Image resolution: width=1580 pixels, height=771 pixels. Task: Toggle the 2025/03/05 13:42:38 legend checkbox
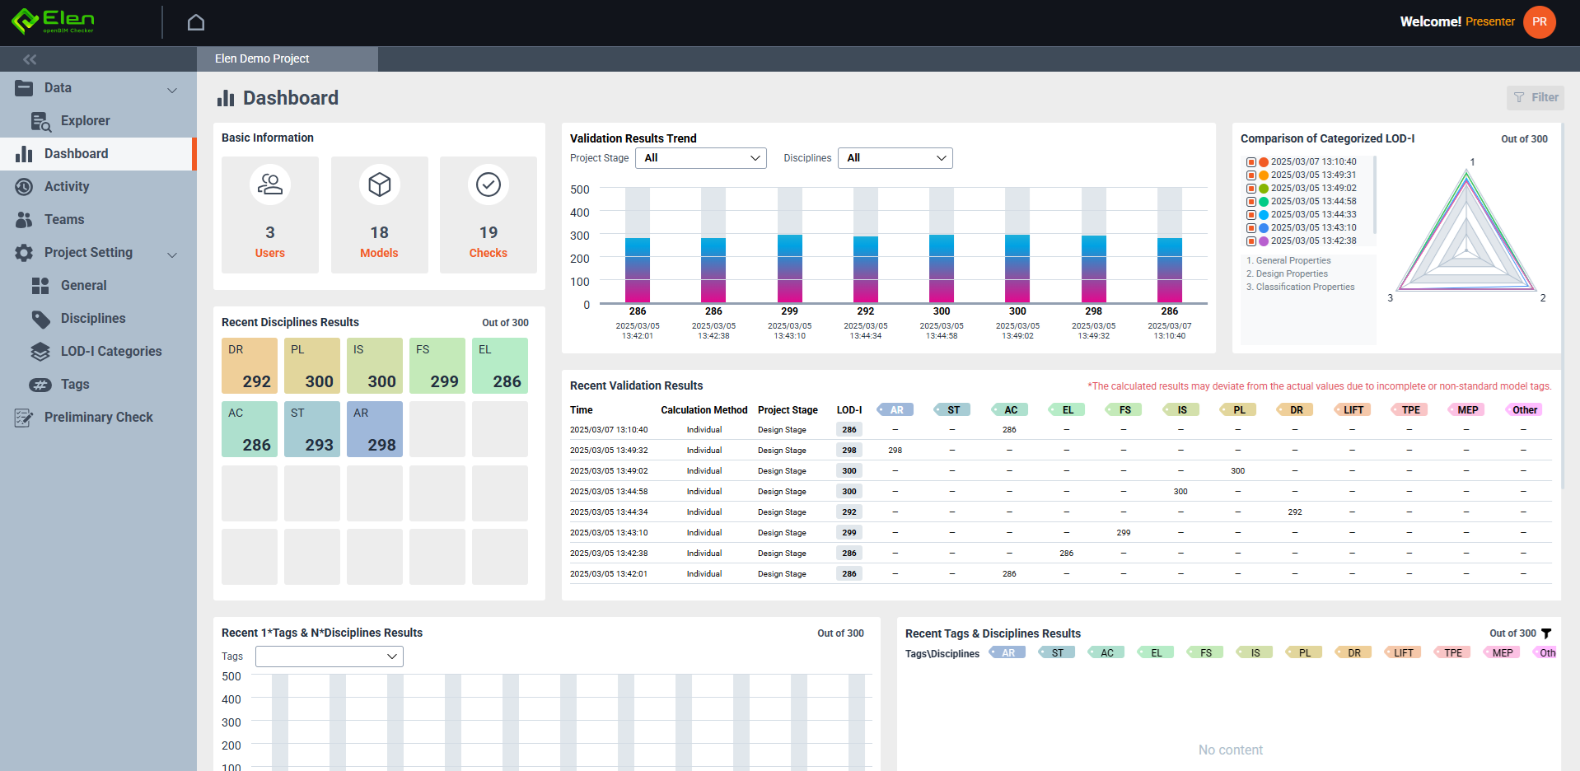coord(1251,241)
